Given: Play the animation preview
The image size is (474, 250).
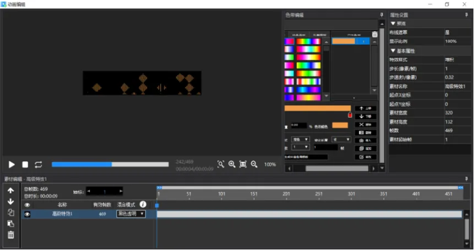Looking at the screenshot, I should pyautogui.click(x=11, y=164).
